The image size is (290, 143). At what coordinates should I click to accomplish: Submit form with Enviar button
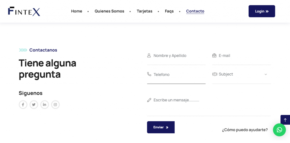161,127
